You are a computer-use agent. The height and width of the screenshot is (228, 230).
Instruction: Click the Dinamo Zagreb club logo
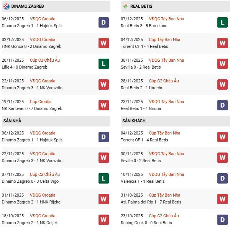pyautogui.click(x=6, y=6)
